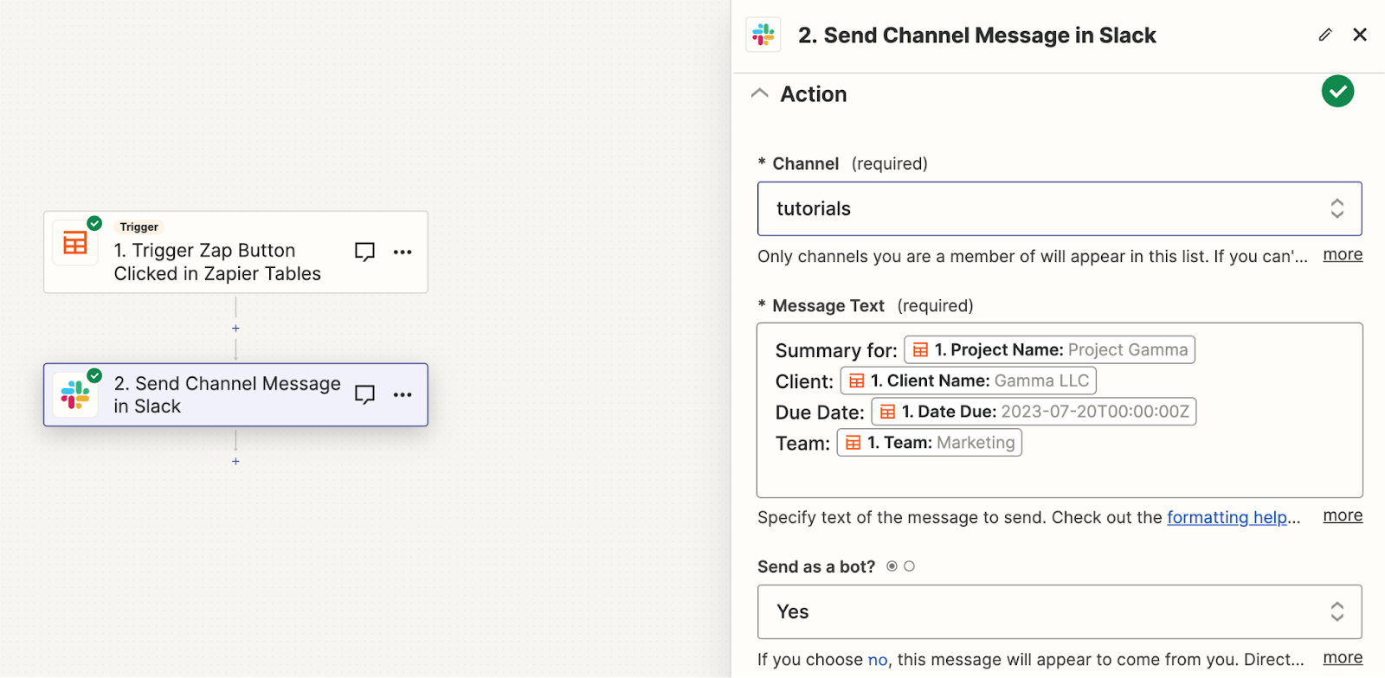The height and width of the screenshot is (678, 1385).
Task: Select the second Send as a bot radio
Action: (909, 566)
